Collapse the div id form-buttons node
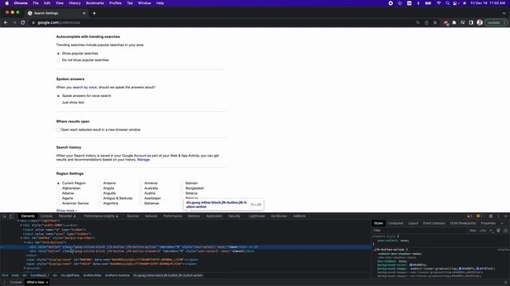The width and height of the screenshot is (510, 286). 25,242
